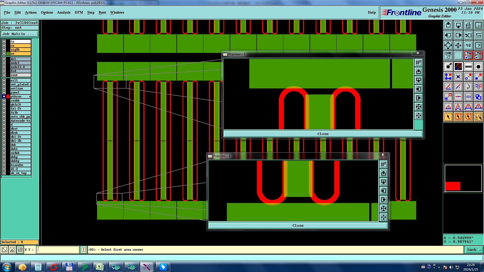Screen dimensions: 484x272
Task: Click the pan up view icon
Action: pyautogui.click(x=448, y=25)
